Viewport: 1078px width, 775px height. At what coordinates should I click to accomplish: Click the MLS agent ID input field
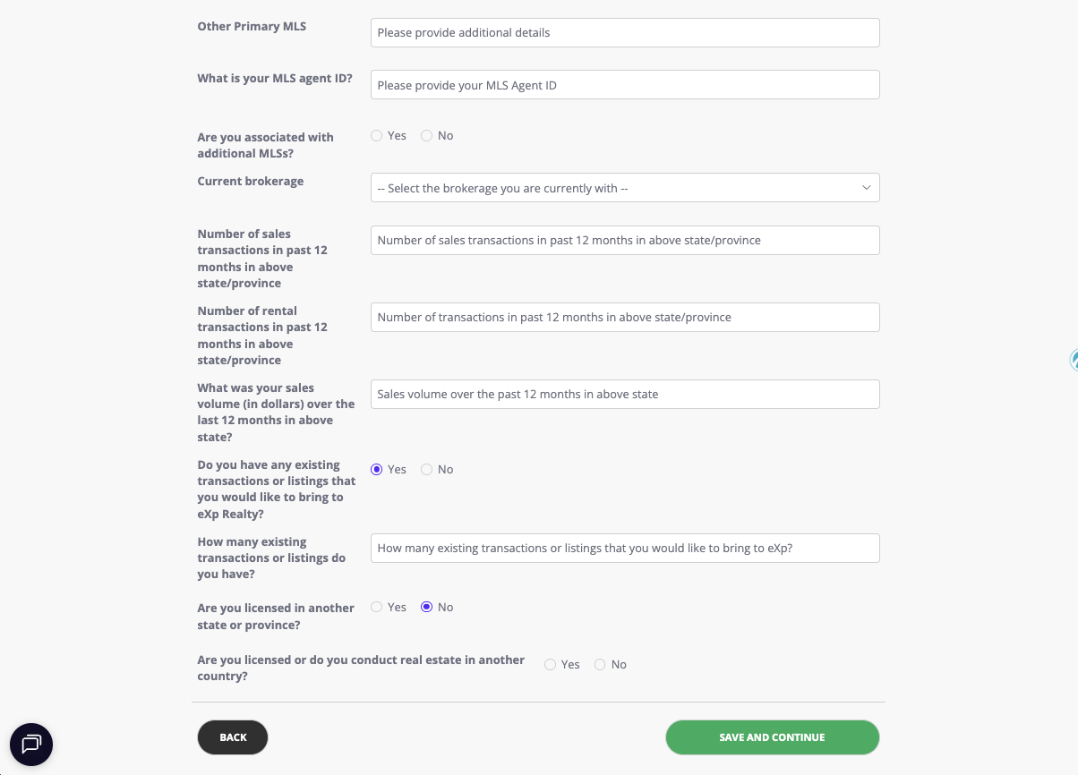pos(625,86)
